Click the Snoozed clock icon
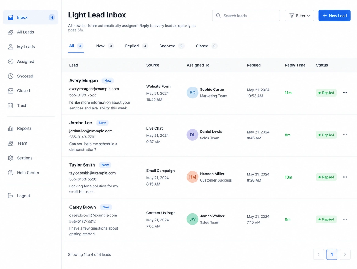 [x=10, y=76]
